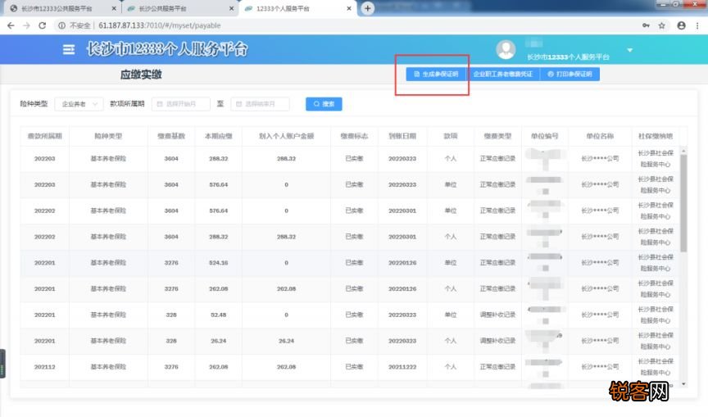Click the user avatar in header
The image size is (708, 417).
[x=506, y=49]
